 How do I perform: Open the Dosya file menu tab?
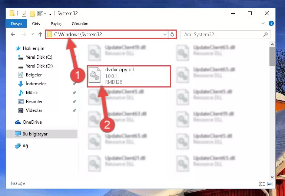pyautogui.click(x=16, y=24)
